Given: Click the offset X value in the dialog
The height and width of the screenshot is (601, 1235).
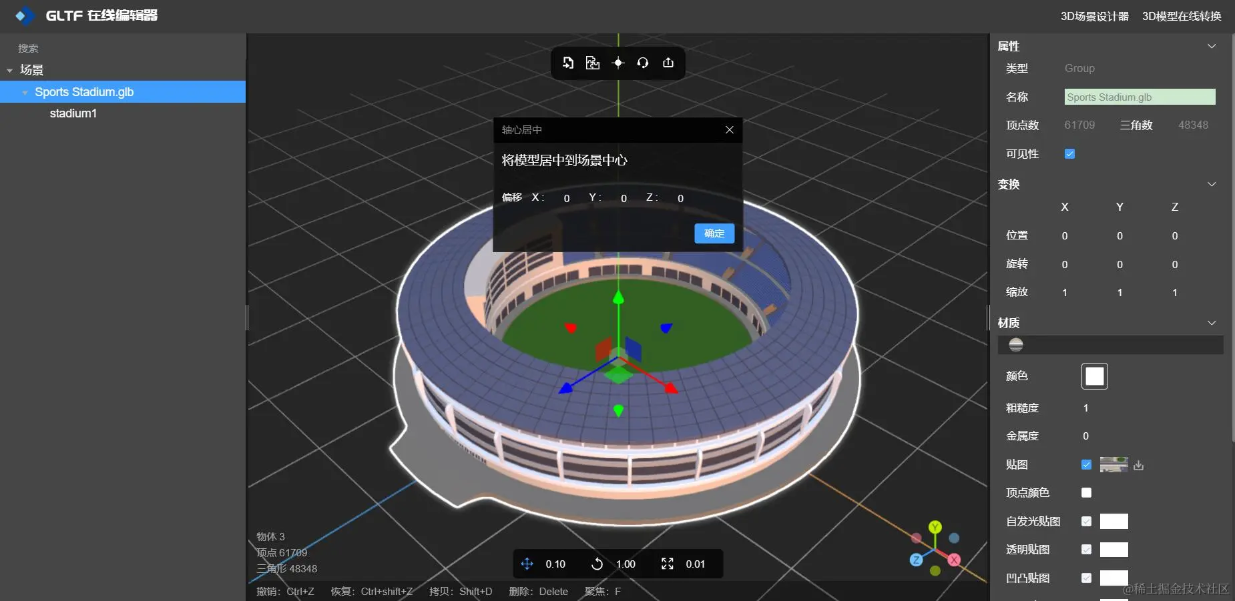Looking at the screenshot, I should [567, 198].
